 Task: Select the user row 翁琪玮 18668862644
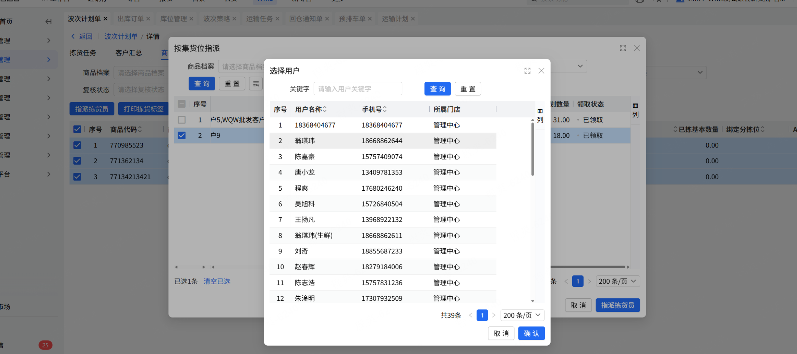383,141
